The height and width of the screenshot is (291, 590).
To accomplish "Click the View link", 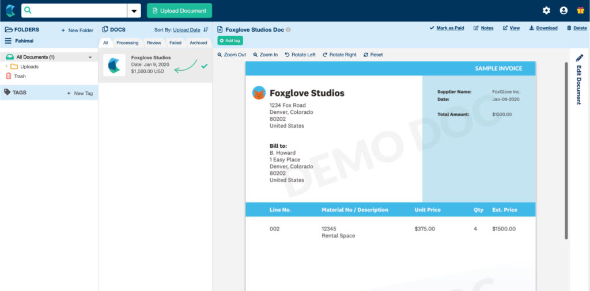I will click(x=512, y=28).
